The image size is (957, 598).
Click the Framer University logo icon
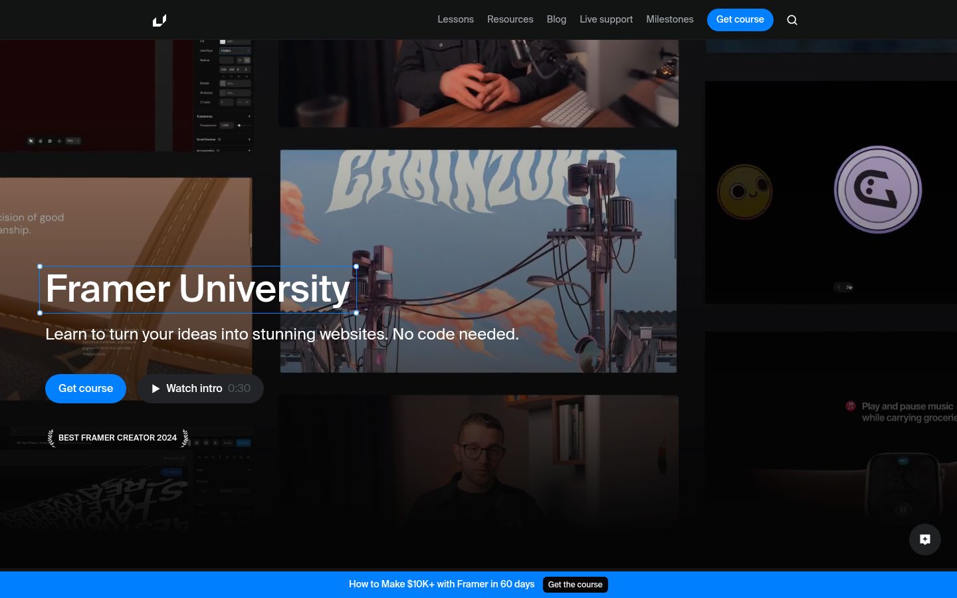pos(159,20)
